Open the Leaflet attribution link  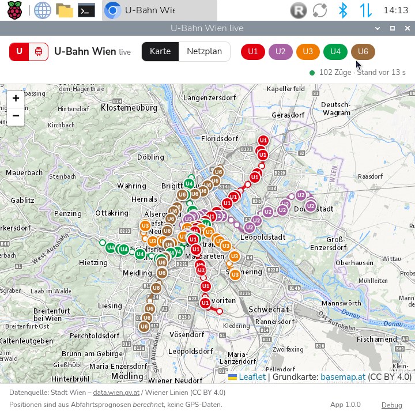[252, 377]
